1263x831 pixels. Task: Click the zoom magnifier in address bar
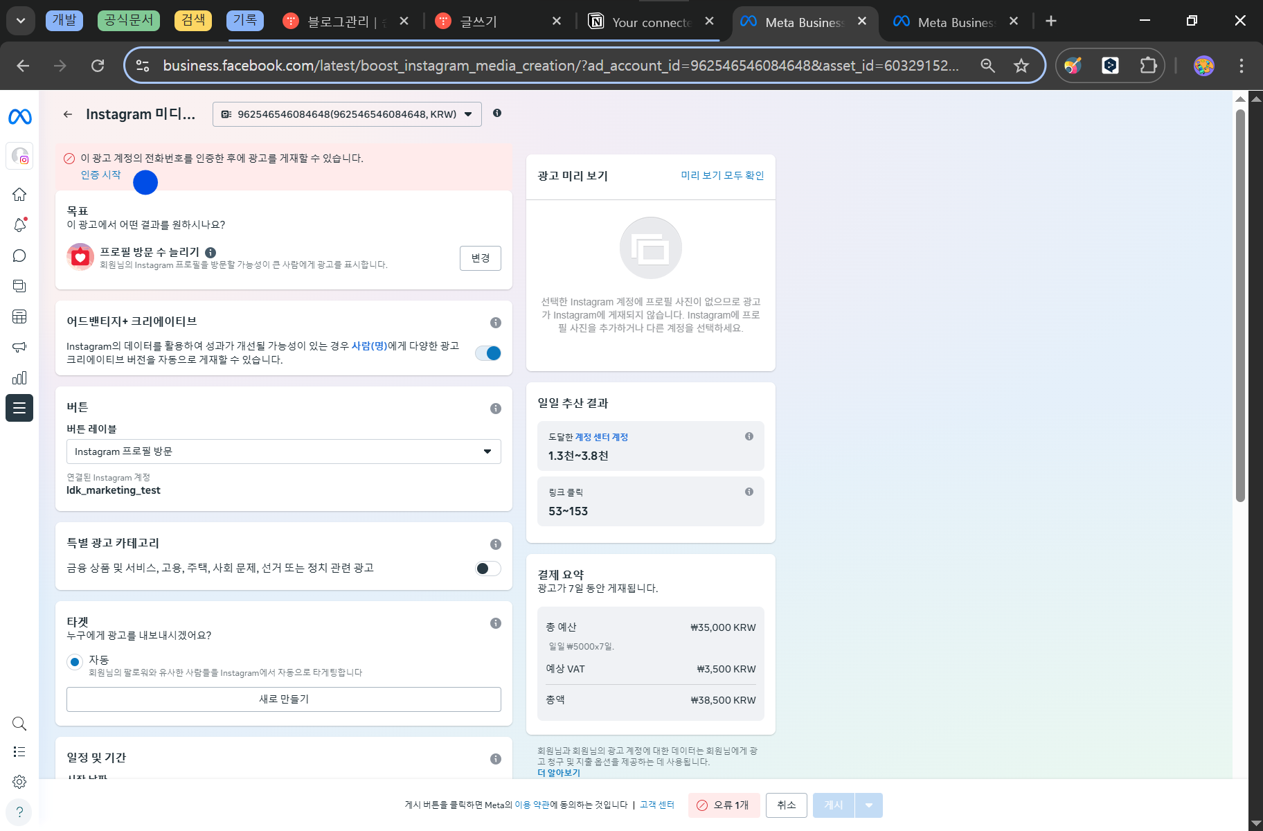988,66
